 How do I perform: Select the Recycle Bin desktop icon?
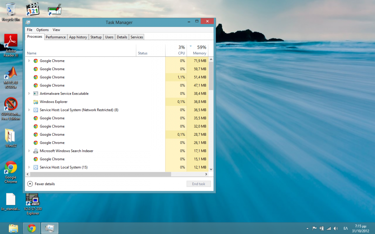(x=11, y=12)
